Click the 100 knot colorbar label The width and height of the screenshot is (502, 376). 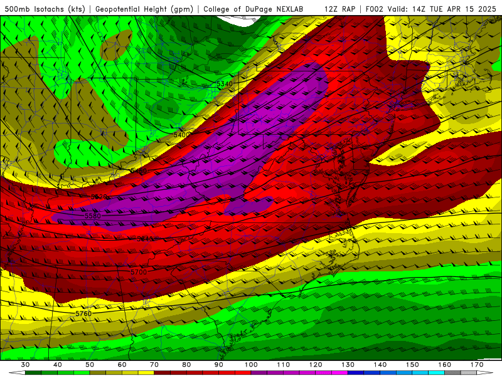point(252,365)
